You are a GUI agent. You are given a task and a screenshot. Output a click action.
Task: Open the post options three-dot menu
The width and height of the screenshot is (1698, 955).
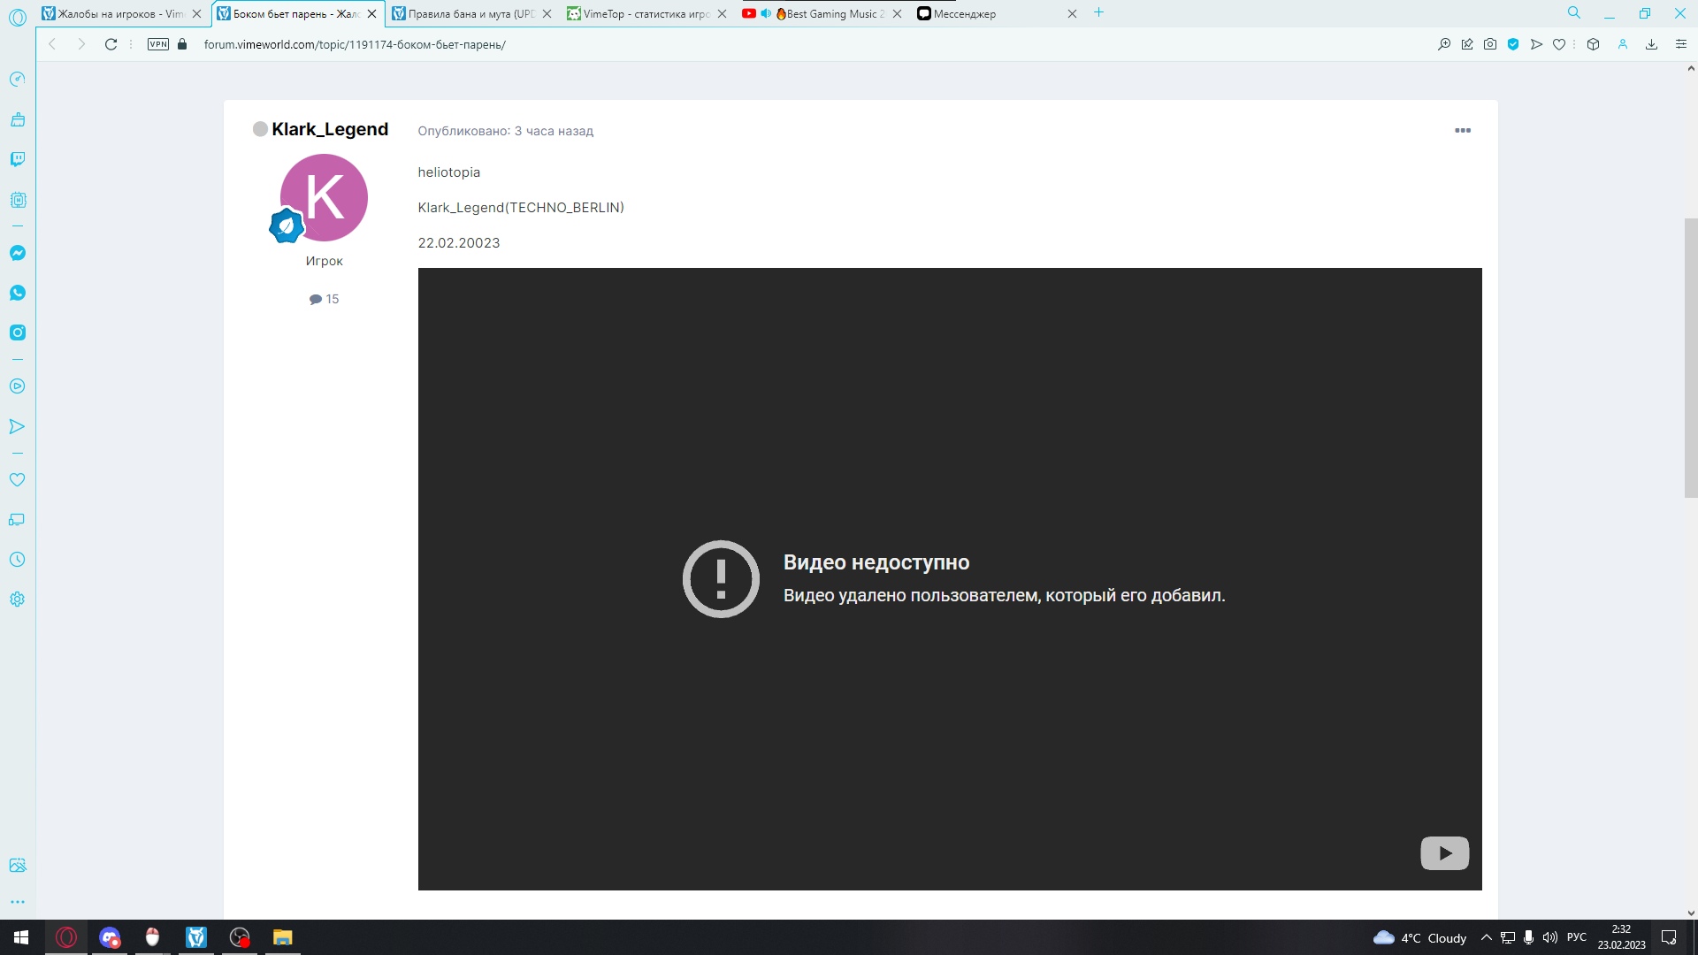tap(1463, 130)
